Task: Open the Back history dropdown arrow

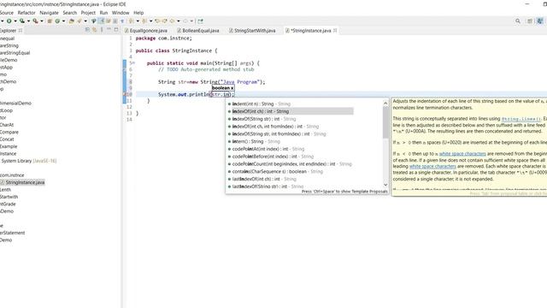Action: pyautogui.click(x=179, y=21)
